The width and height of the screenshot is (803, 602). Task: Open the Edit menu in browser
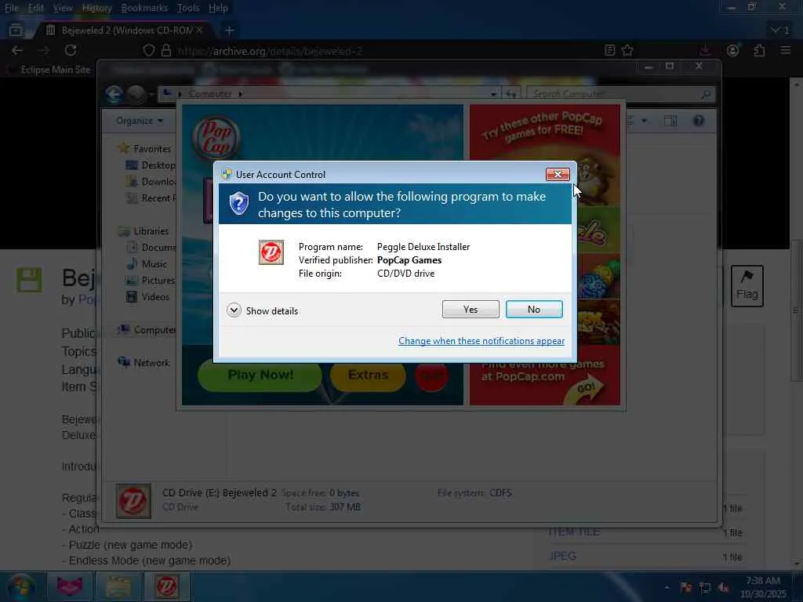coord(35,8)
